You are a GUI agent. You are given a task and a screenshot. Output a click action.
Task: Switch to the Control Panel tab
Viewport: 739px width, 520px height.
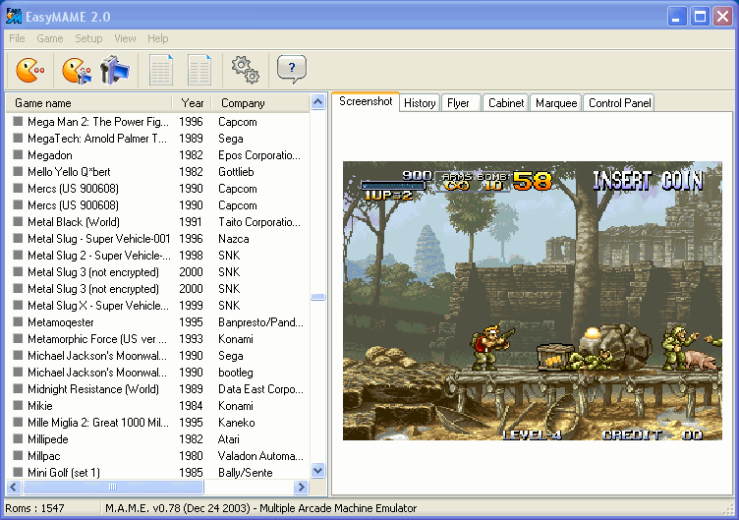[x=619, y=103]
